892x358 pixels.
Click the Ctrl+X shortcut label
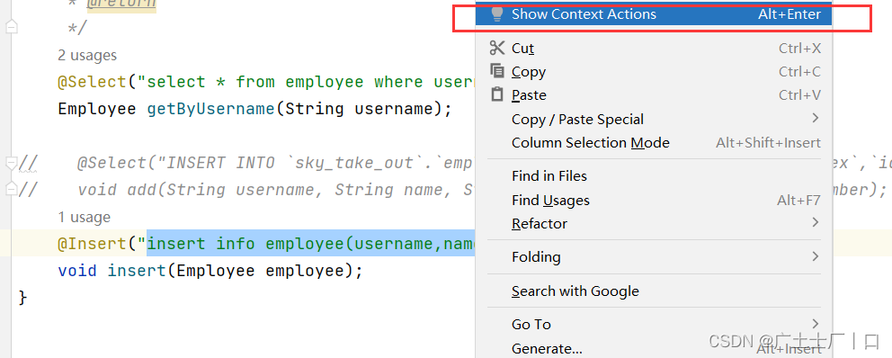click(x=800, y=49)
